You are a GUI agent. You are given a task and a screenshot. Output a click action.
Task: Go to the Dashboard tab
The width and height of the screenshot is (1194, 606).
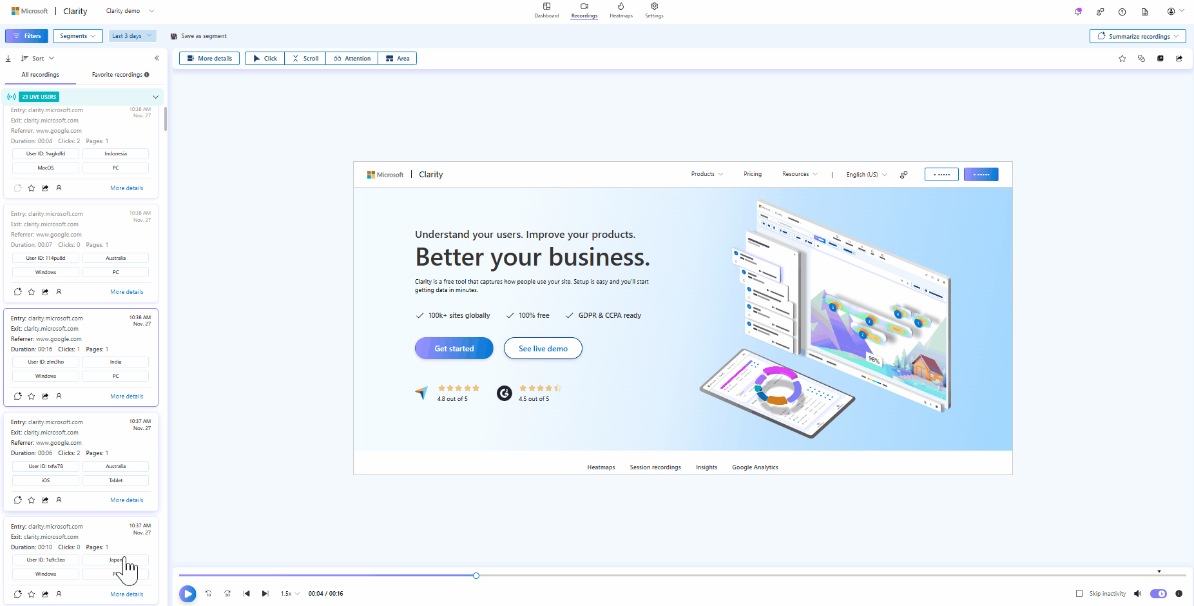click(546, 11)
